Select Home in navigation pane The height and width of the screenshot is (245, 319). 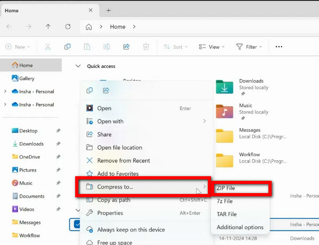coord(31,65)
